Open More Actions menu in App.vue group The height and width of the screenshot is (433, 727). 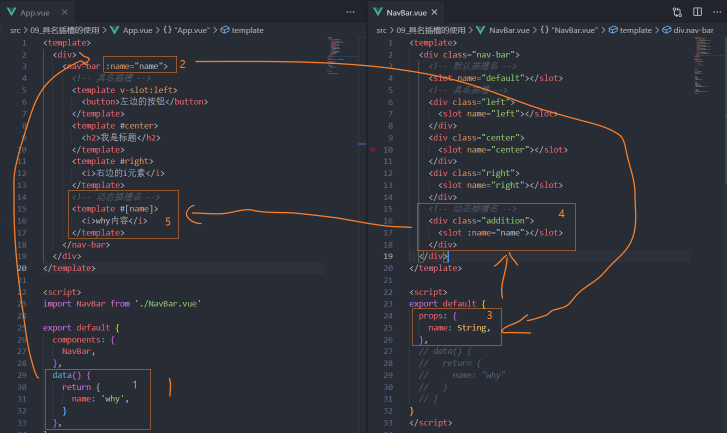(x=350, y=12)
